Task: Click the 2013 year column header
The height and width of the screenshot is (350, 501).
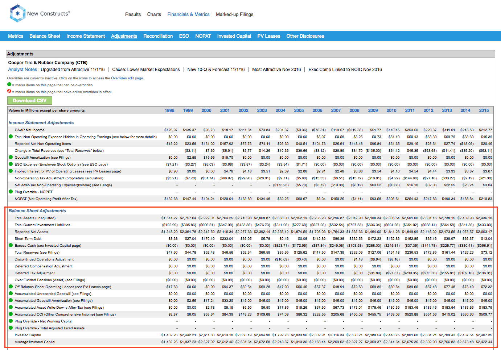Action: 447,111
